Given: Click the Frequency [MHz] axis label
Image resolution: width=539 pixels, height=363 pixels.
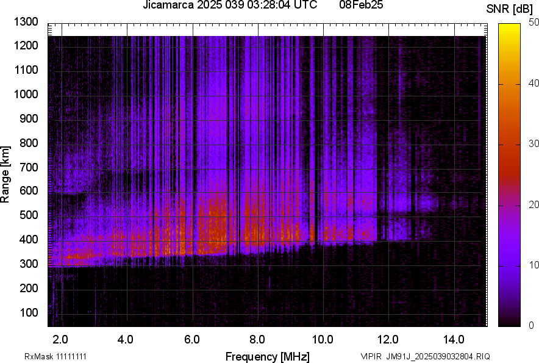Looking at the screenshot, I should coord(267,356).
